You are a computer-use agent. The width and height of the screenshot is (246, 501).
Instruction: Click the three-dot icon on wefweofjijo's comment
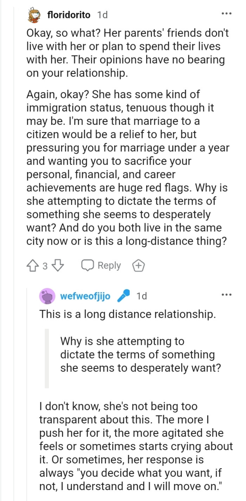click(x=227, y=294)
